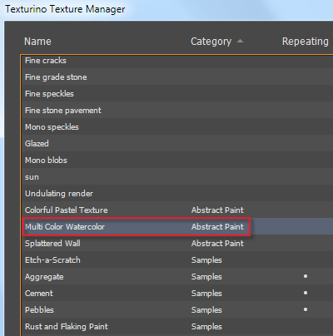Select the Fine cracks texture row
The height and width of the screenshot is (336, 333).
point(177,61)
